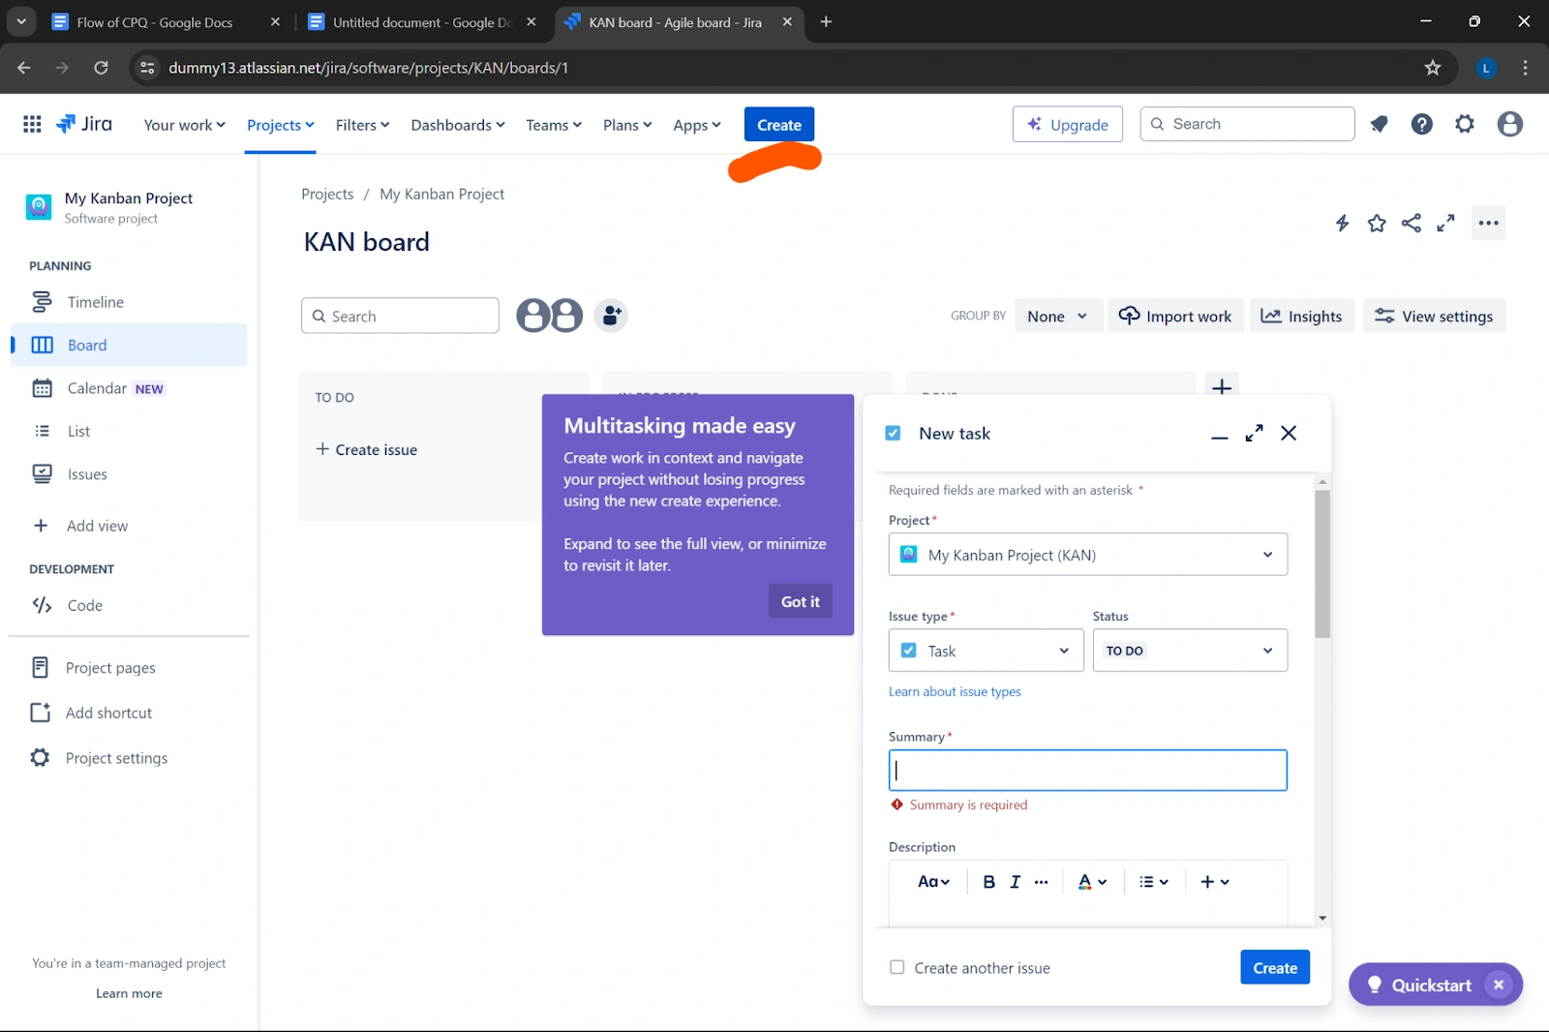Open board automation via lightning bolt icon
The image size is (1549, 1032).
tap(1342, 223)
